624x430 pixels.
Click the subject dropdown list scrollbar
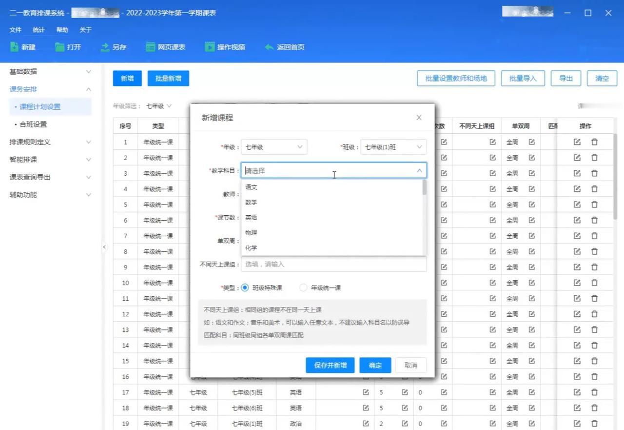tap(424, 188)
